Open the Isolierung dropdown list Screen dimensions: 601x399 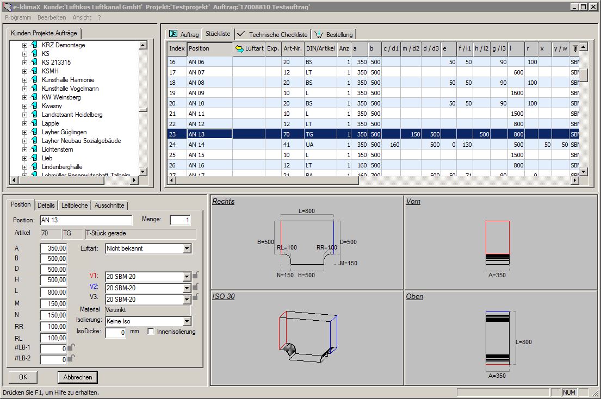[187, 321]
